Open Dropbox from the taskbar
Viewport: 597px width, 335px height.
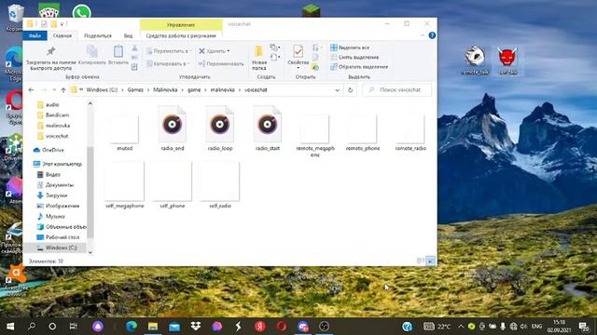[196, 327]
